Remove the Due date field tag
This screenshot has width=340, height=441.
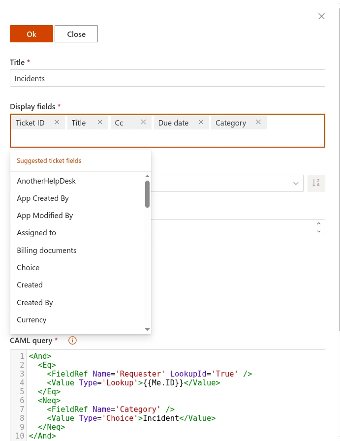[201, 123]
